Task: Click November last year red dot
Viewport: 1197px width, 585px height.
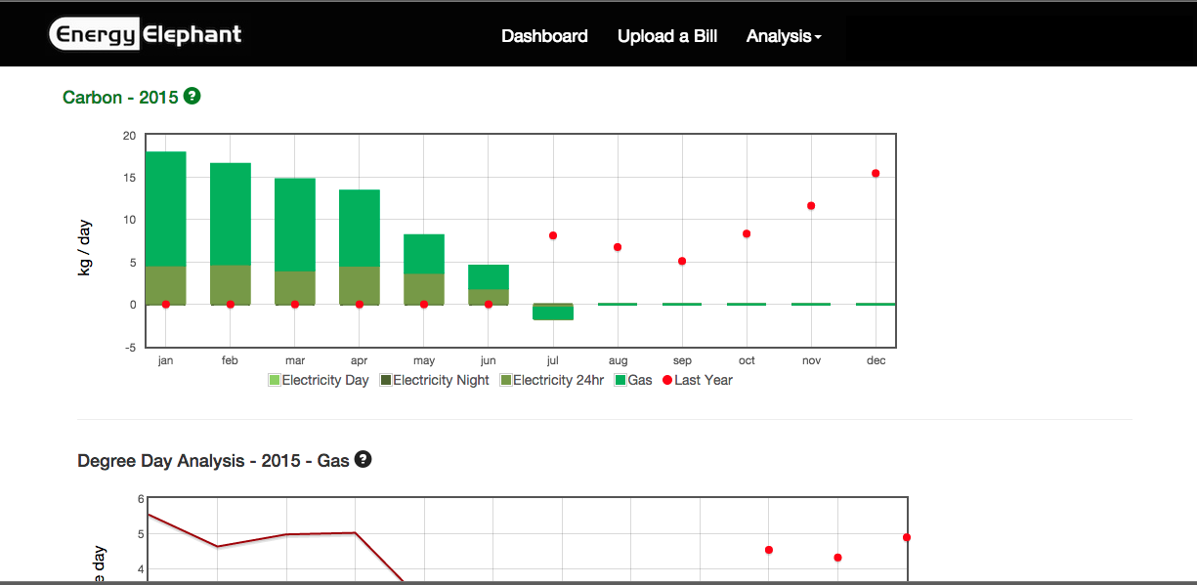Action: [811, 205]
